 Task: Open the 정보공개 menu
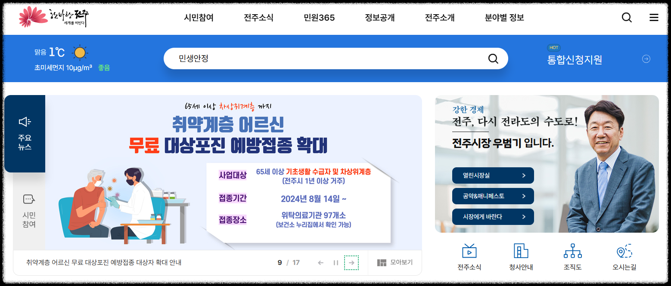379,18
